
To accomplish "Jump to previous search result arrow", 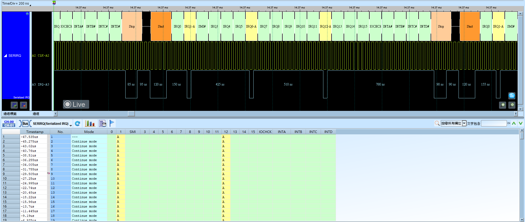I will (514, 123).
